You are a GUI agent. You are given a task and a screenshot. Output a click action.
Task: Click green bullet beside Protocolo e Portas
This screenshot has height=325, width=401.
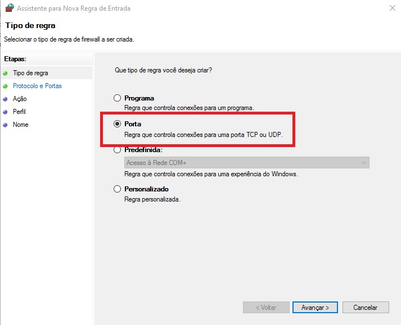(x=5, y=86)
